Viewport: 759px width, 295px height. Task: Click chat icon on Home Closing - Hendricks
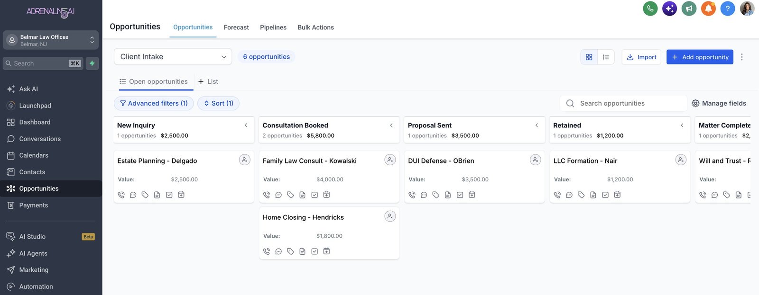click(278, 251)
